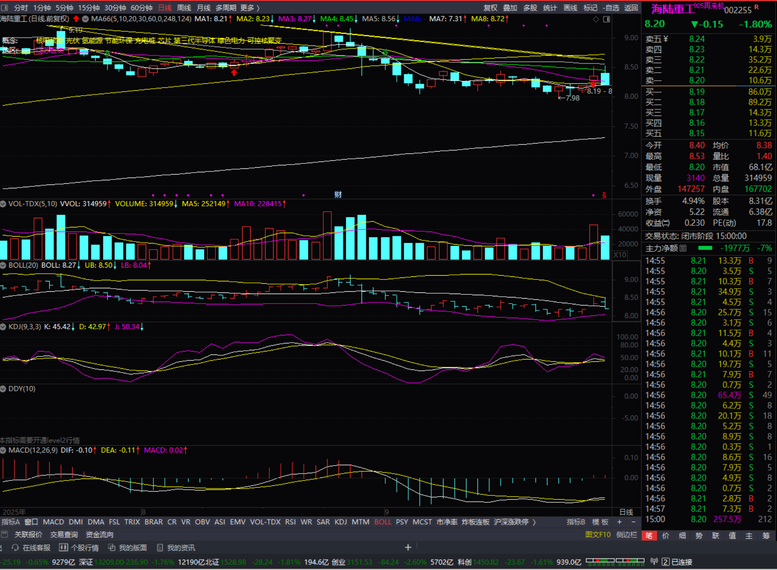Click the 画线 drawing button
The width and height of the screenshot is (777, 570).
[570, 8]
